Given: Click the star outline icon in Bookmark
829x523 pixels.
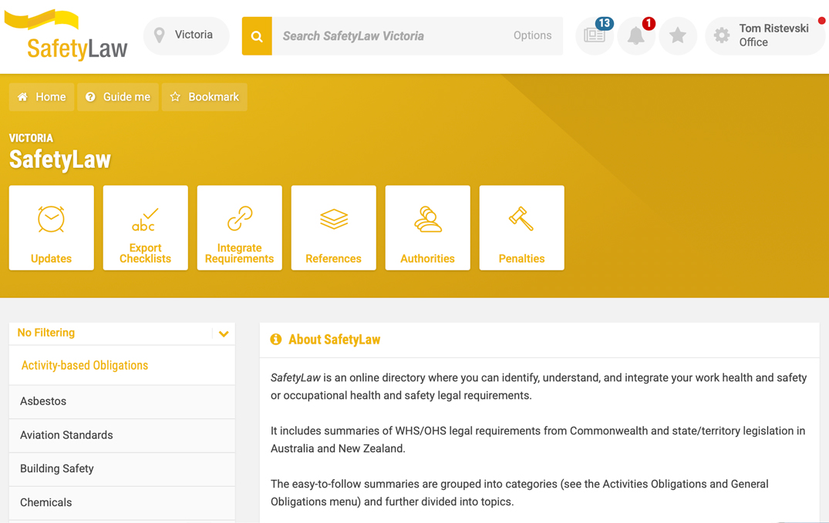Looking at the screenshot, I should tap(176, 97).
